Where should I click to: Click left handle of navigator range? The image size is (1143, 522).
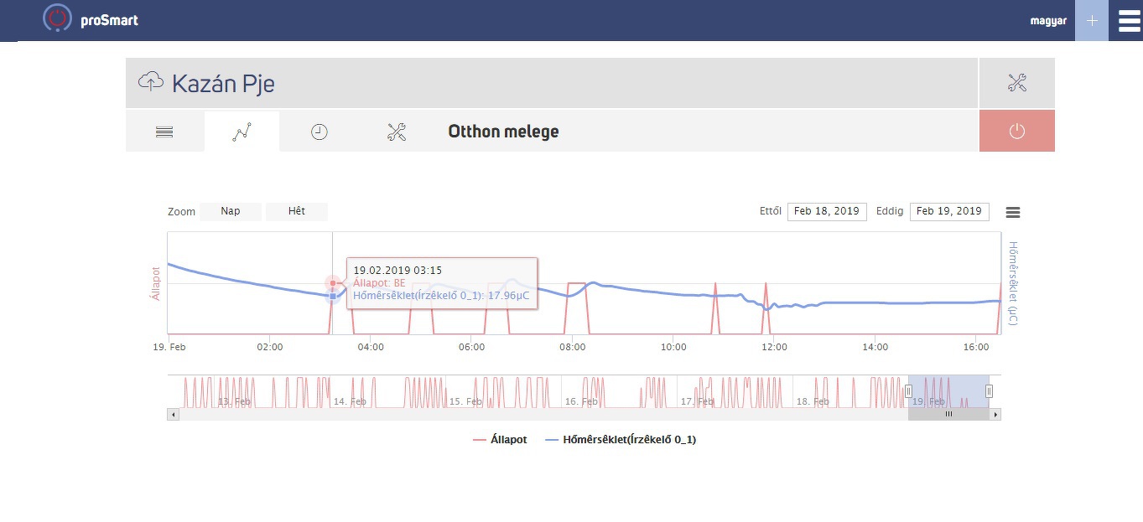click(908, 390)
